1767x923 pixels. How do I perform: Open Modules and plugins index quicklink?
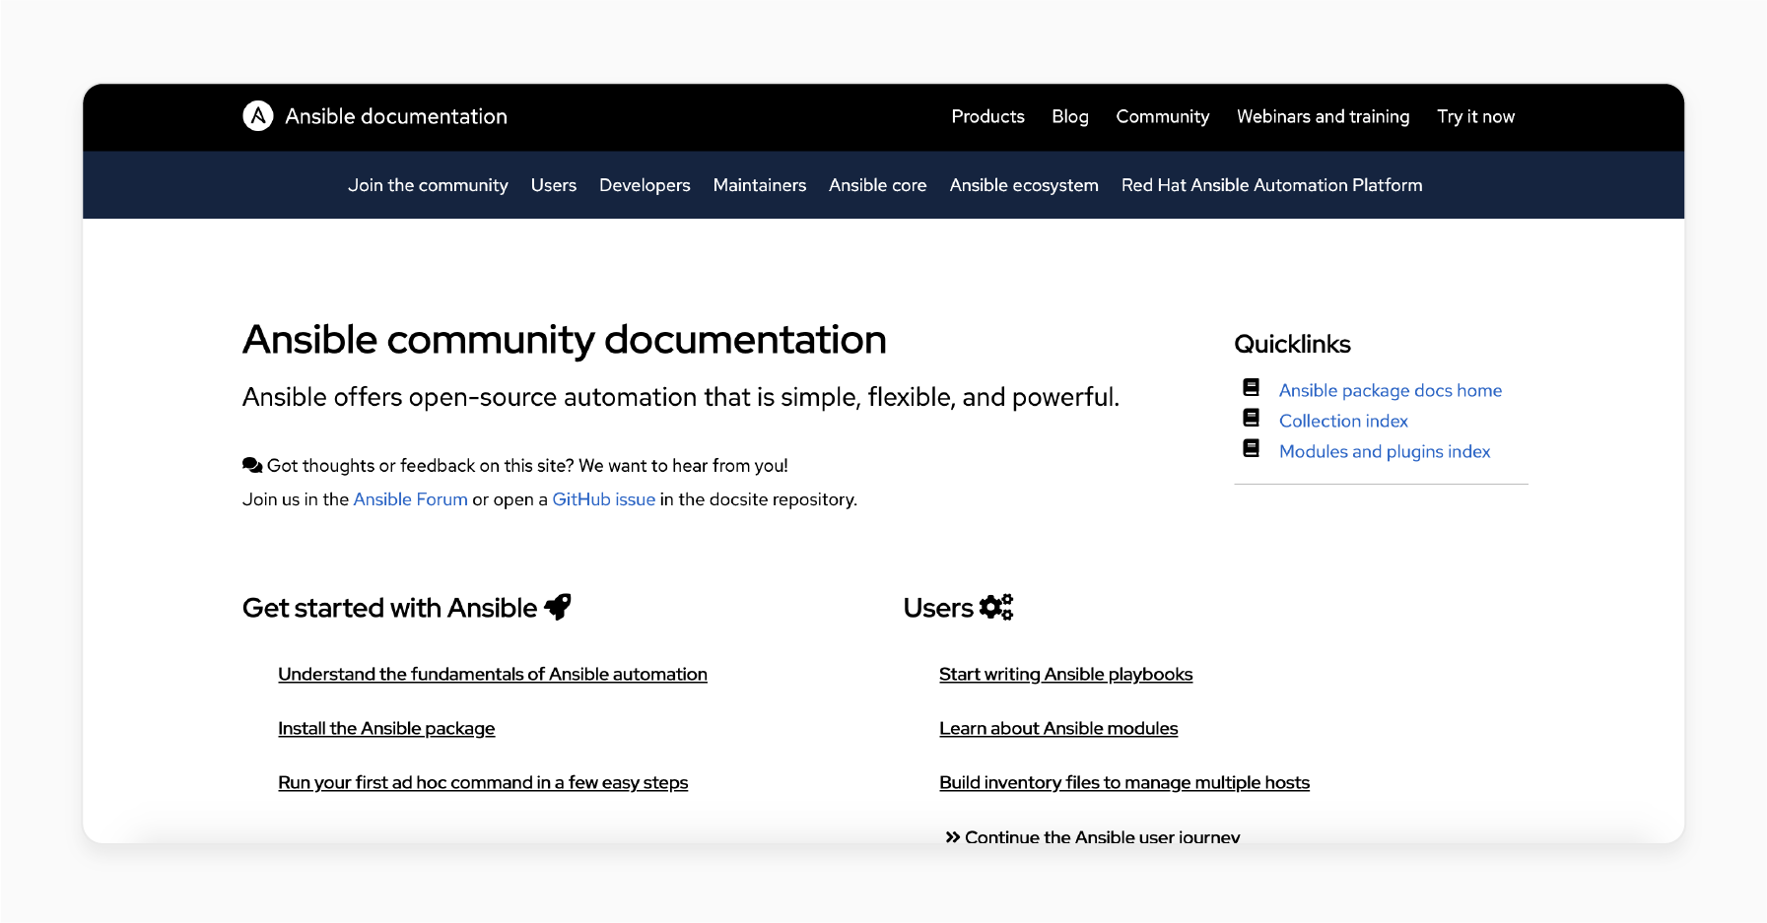tap(1385, 451)
